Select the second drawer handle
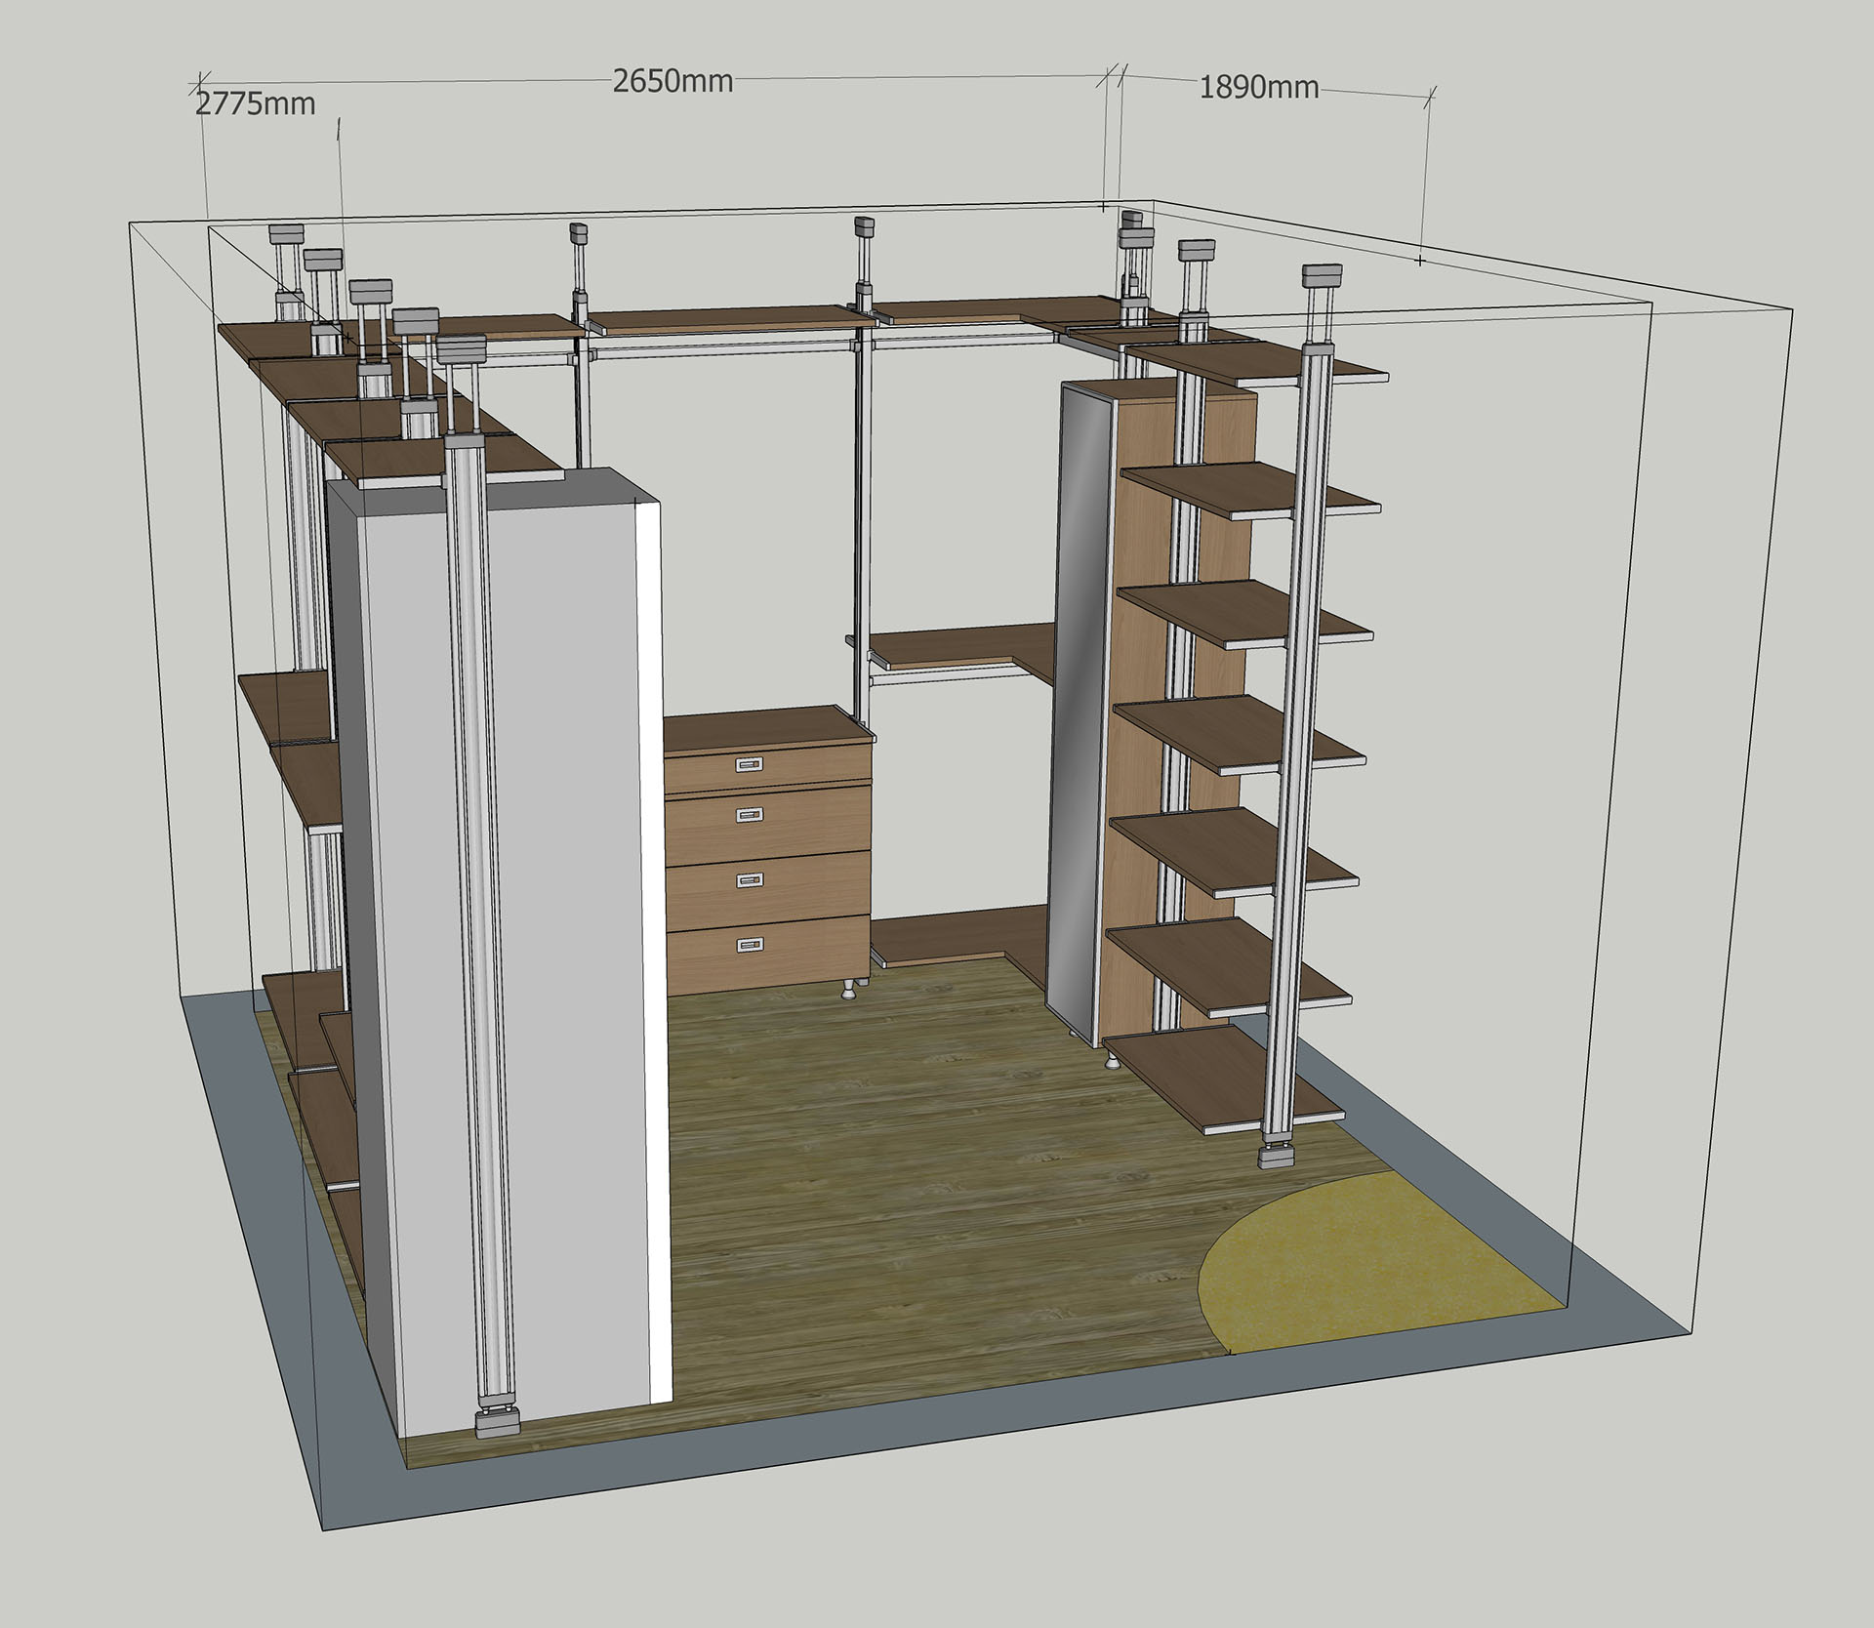Viewport: 1874px width, 1628px height. pyautogui.click(x=750, y=814)
